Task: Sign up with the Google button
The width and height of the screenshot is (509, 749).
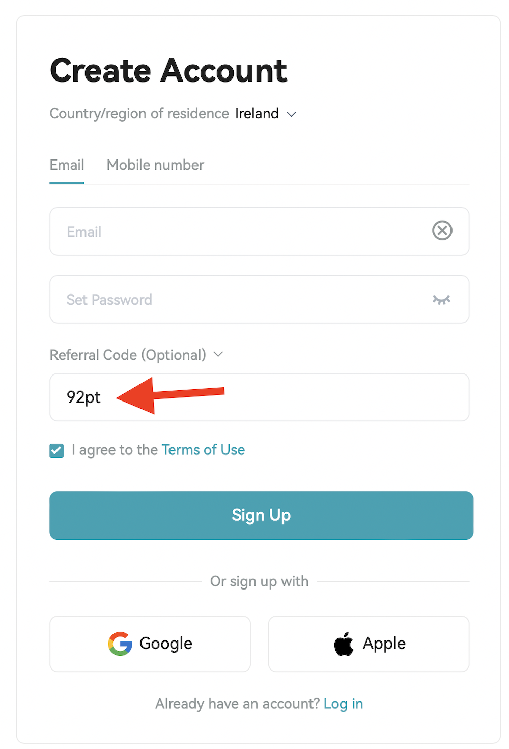Action: click(x=150, y=644)
